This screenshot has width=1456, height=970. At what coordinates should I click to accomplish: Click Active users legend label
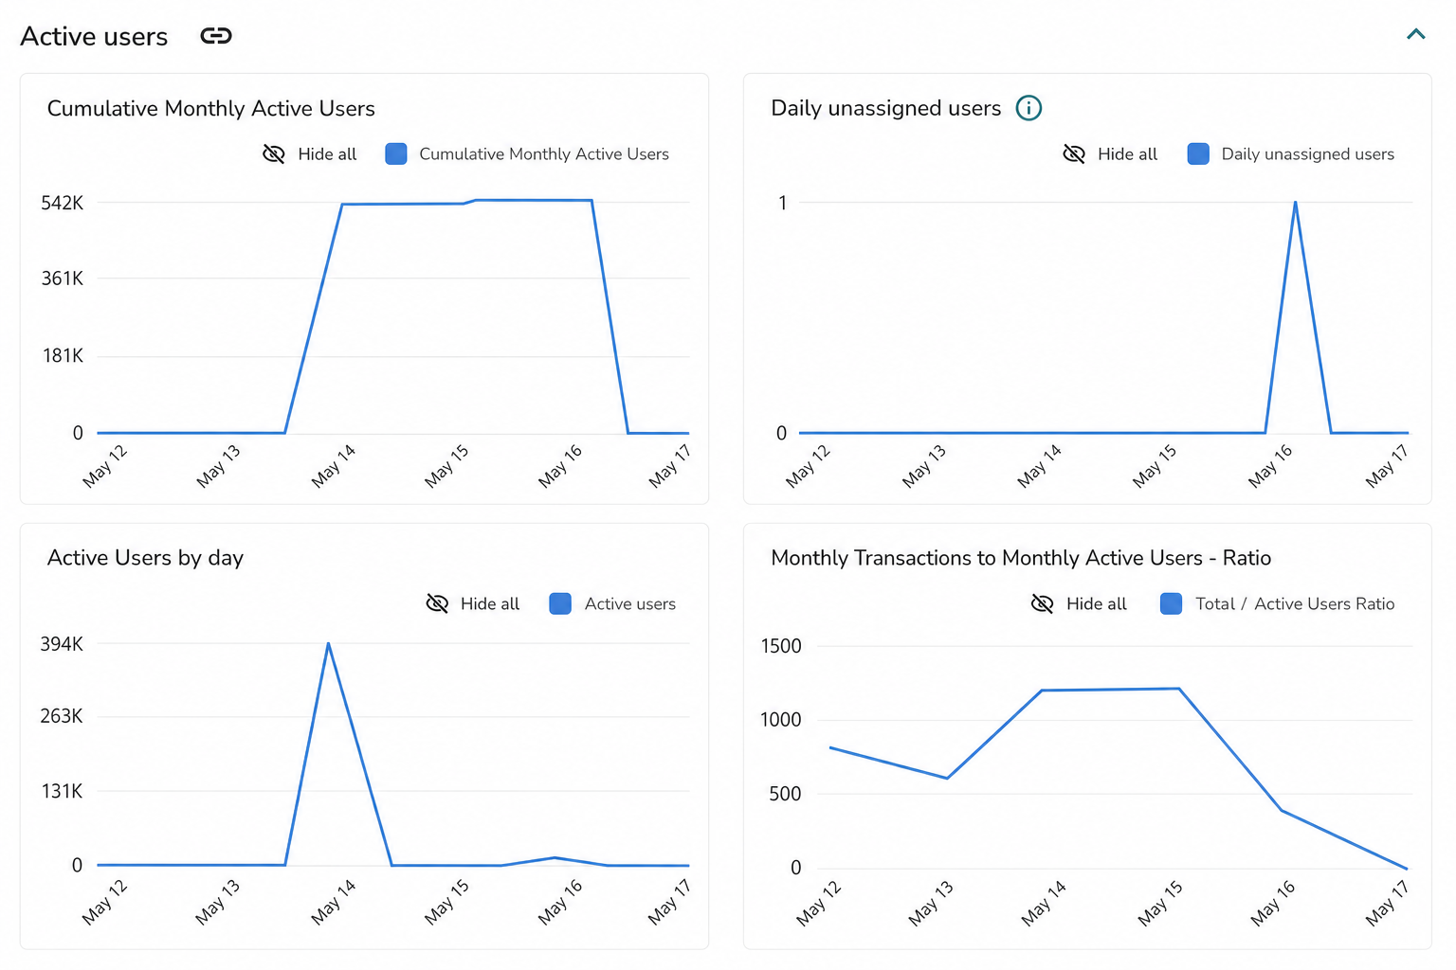point(630,604)
